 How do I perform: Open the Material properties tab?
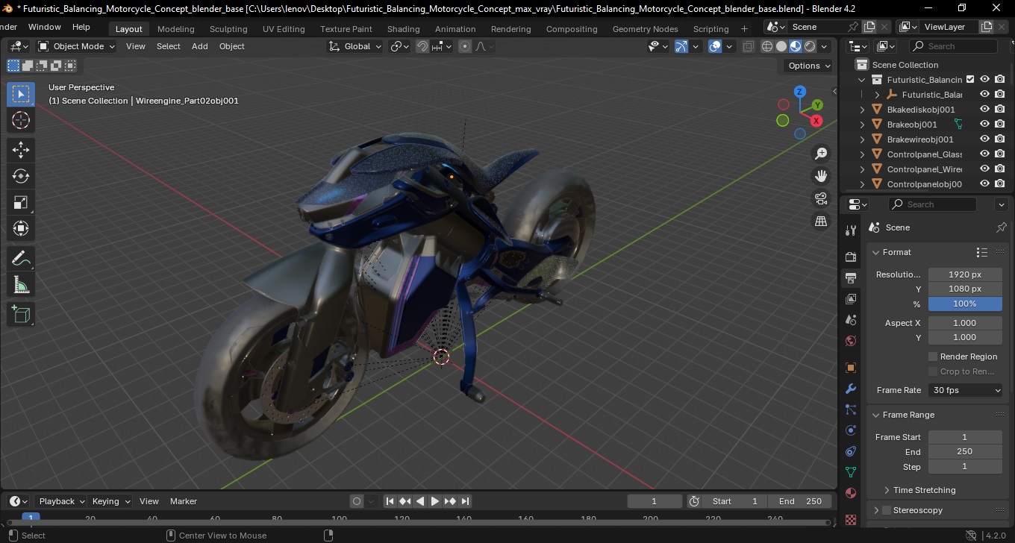pyautogui.click(x=851, y=493)
